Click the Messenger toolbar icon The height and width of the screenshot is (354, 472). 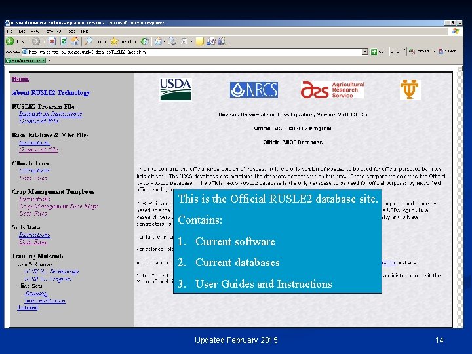click(x=211, y=41)
